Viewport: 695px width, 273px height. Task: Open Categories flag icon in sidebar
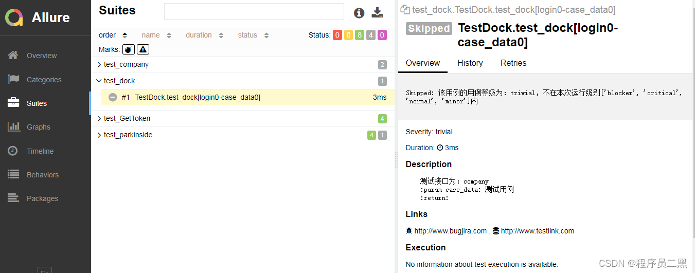[x=13, y=79]
